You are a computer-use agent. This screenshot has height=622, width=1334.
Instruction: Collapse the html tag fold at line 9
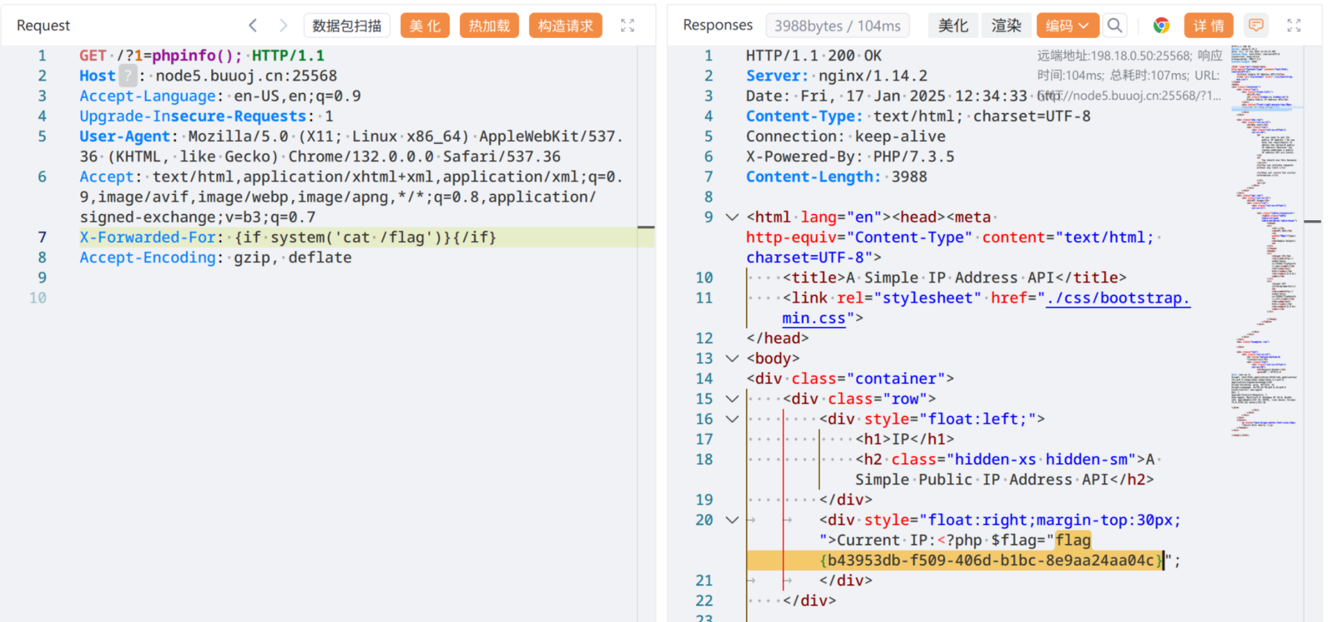(732, 217)
